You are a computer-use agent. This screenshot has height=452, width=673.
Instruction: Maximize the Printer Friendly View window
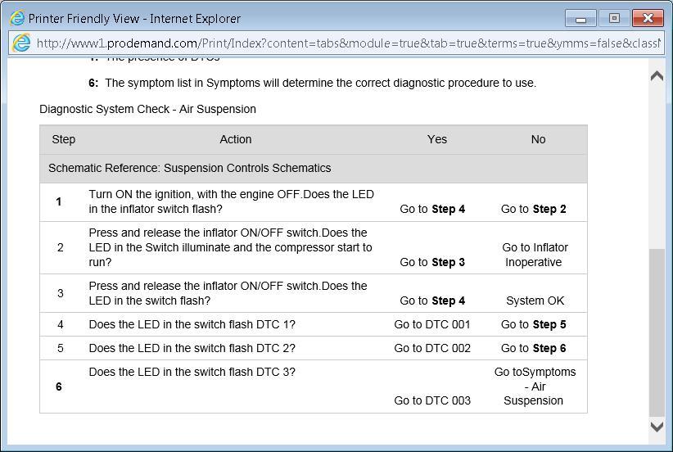coord(614,18)
